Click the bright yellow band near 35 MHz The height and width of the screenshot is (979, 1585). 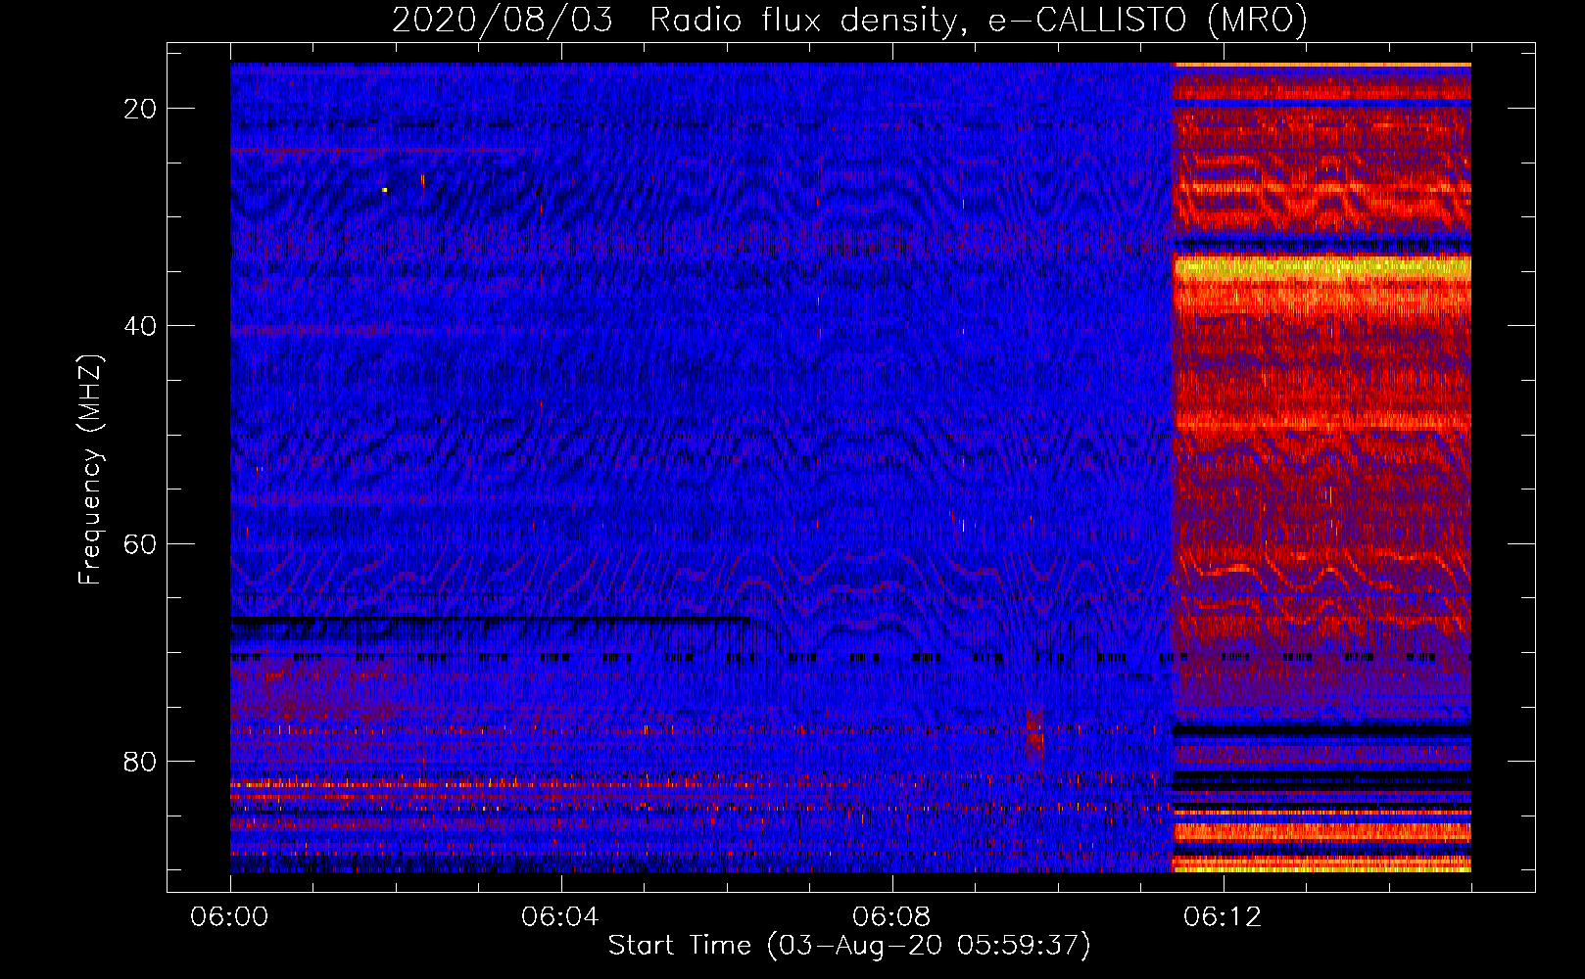(x=1322, y=268)
